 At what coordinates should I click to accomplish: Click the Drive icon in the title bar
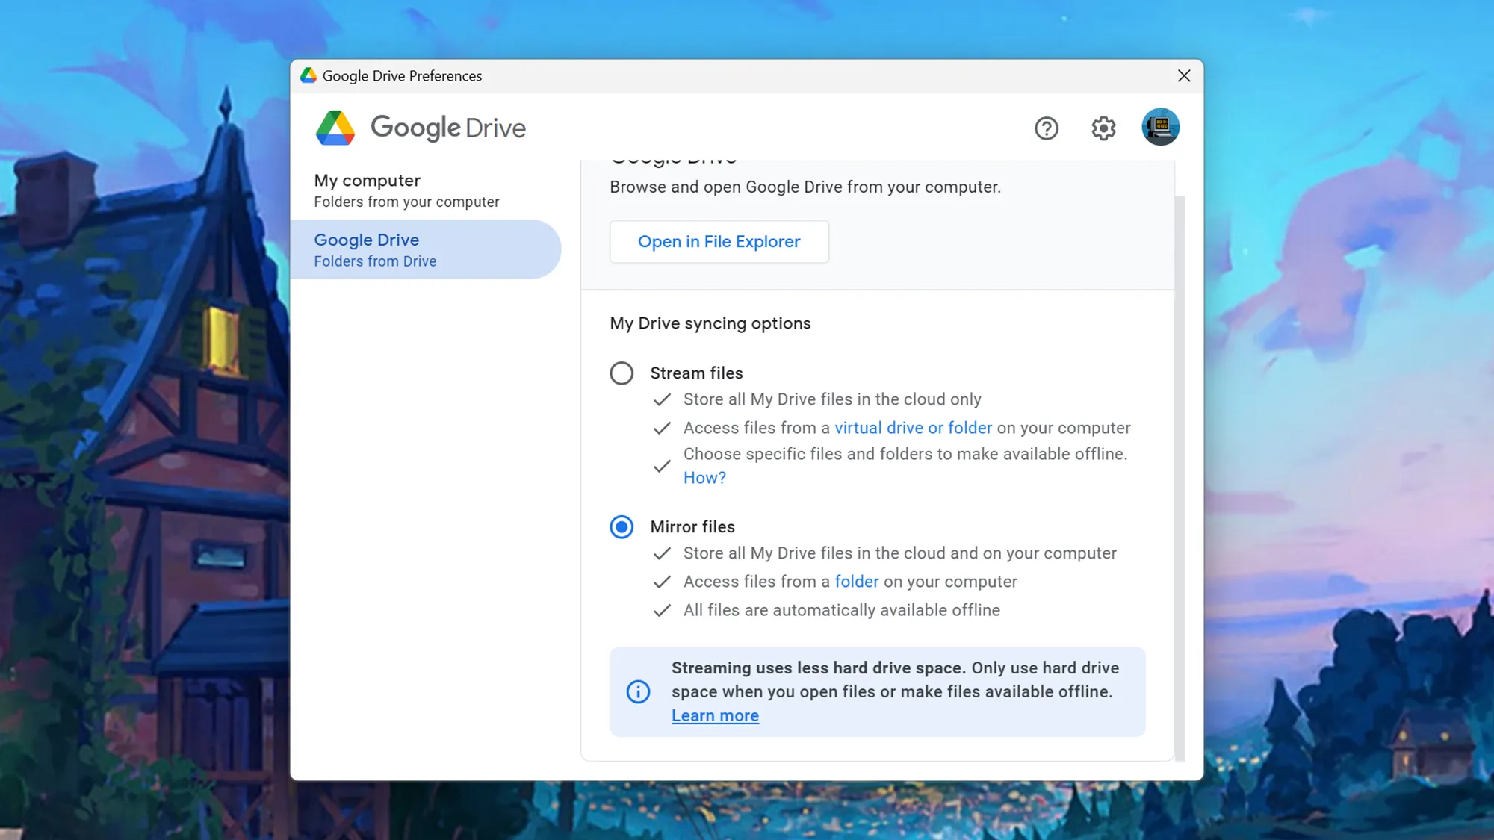coord(309,75)
